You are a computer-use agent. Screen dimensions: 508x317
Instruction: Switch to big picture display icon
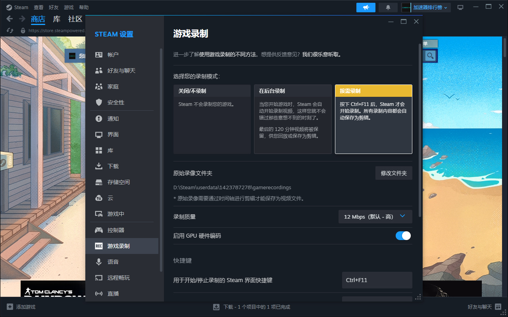(x=460, y=7)
